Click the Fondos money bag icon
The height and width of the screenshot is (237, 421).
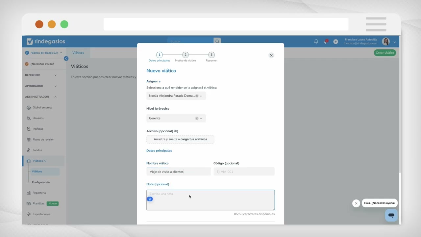tap(29, 150)
